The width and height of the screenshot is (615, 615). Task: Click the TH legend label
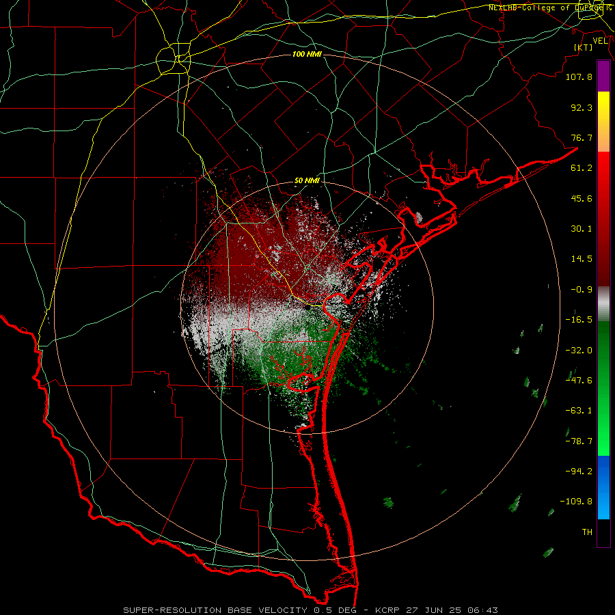pyautogui.click(x=587, y=532)
